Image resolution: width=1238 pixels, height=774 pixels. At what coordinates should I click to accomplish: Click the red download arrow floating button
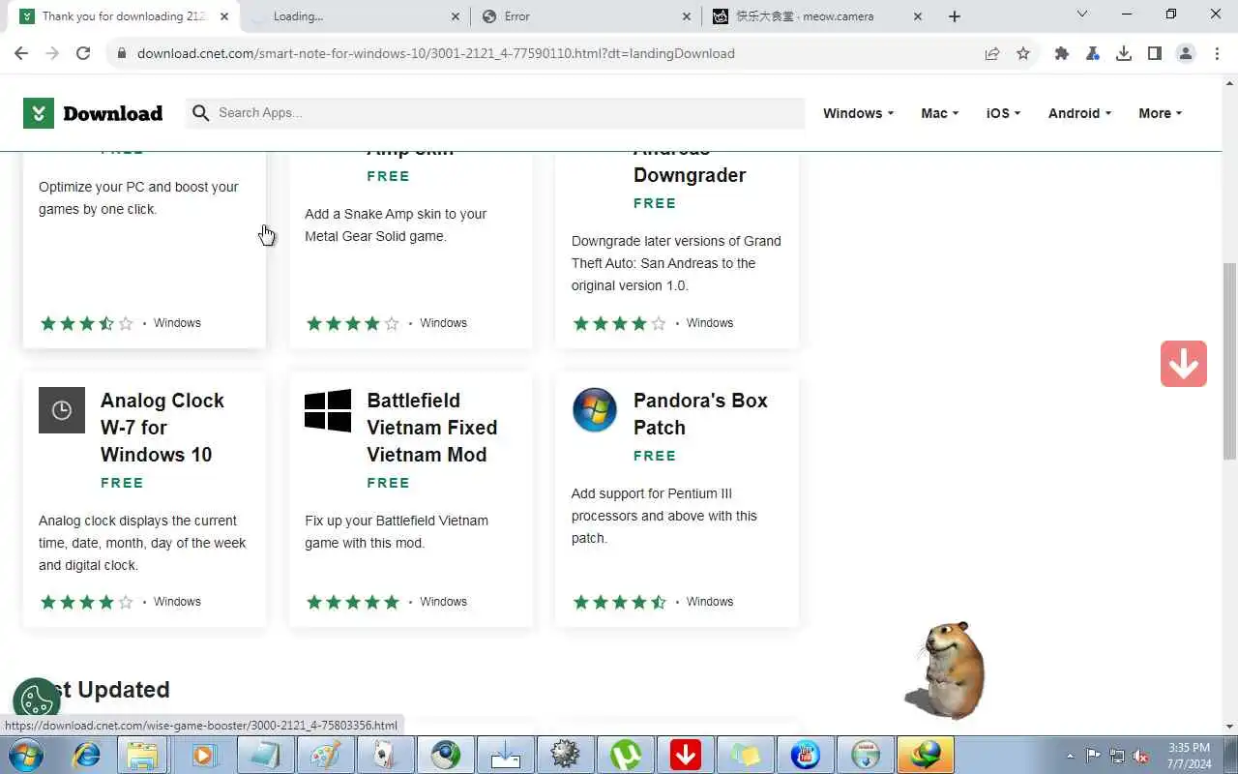tap(1184, 364)
